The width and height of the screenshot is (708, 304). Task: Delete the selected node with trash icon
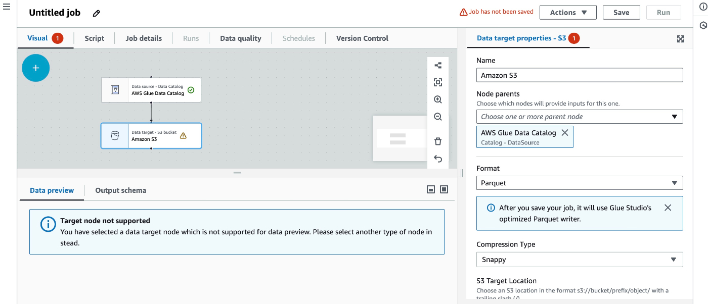pos(438,141)
